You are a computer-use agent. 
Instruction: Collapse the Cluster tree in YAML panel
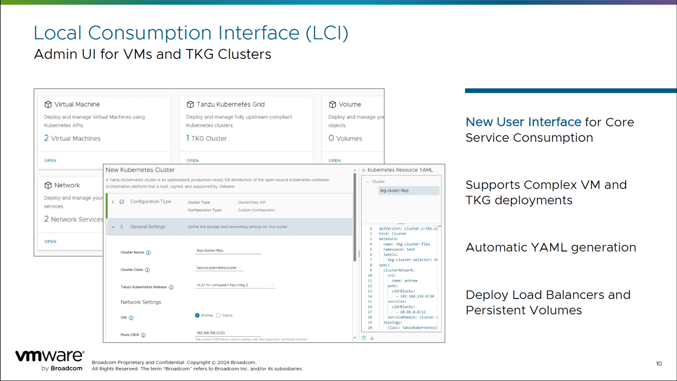coord(368,181)
